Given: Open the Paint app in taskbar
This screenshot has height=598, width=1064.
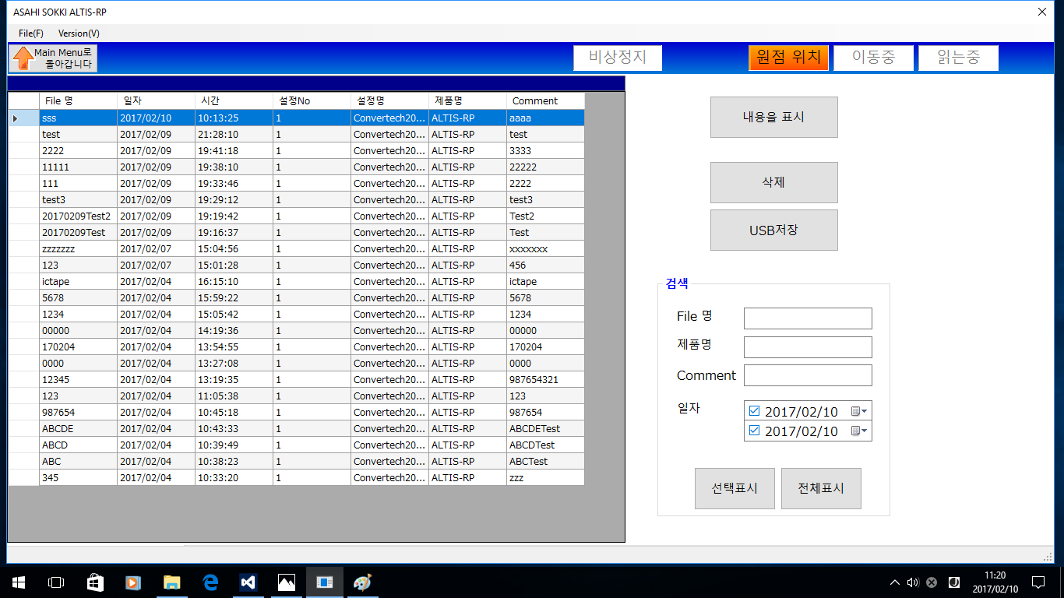Looking at the screenshot, I should [363, 582].
